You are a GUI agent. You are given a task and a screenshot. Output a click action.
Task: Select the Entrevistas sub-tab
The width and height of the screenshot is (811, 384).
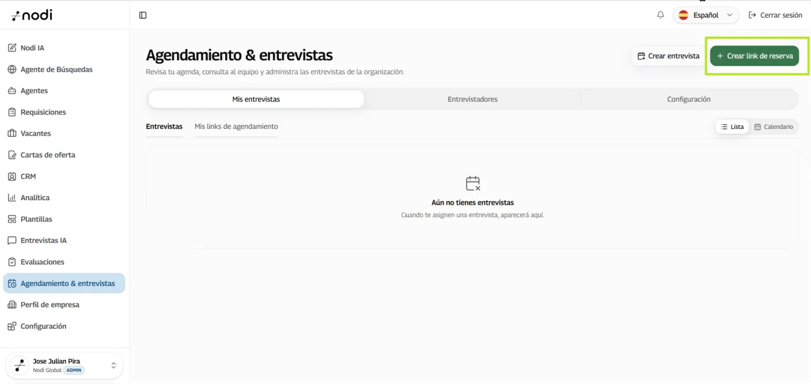click(x=164, y=127)
